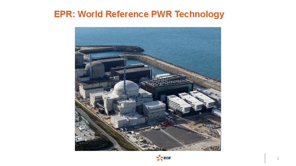Image resolution: width=296 pixels, height=166 pixels.
Task: Select slide page number 2
Action: [x=278, y=159]
